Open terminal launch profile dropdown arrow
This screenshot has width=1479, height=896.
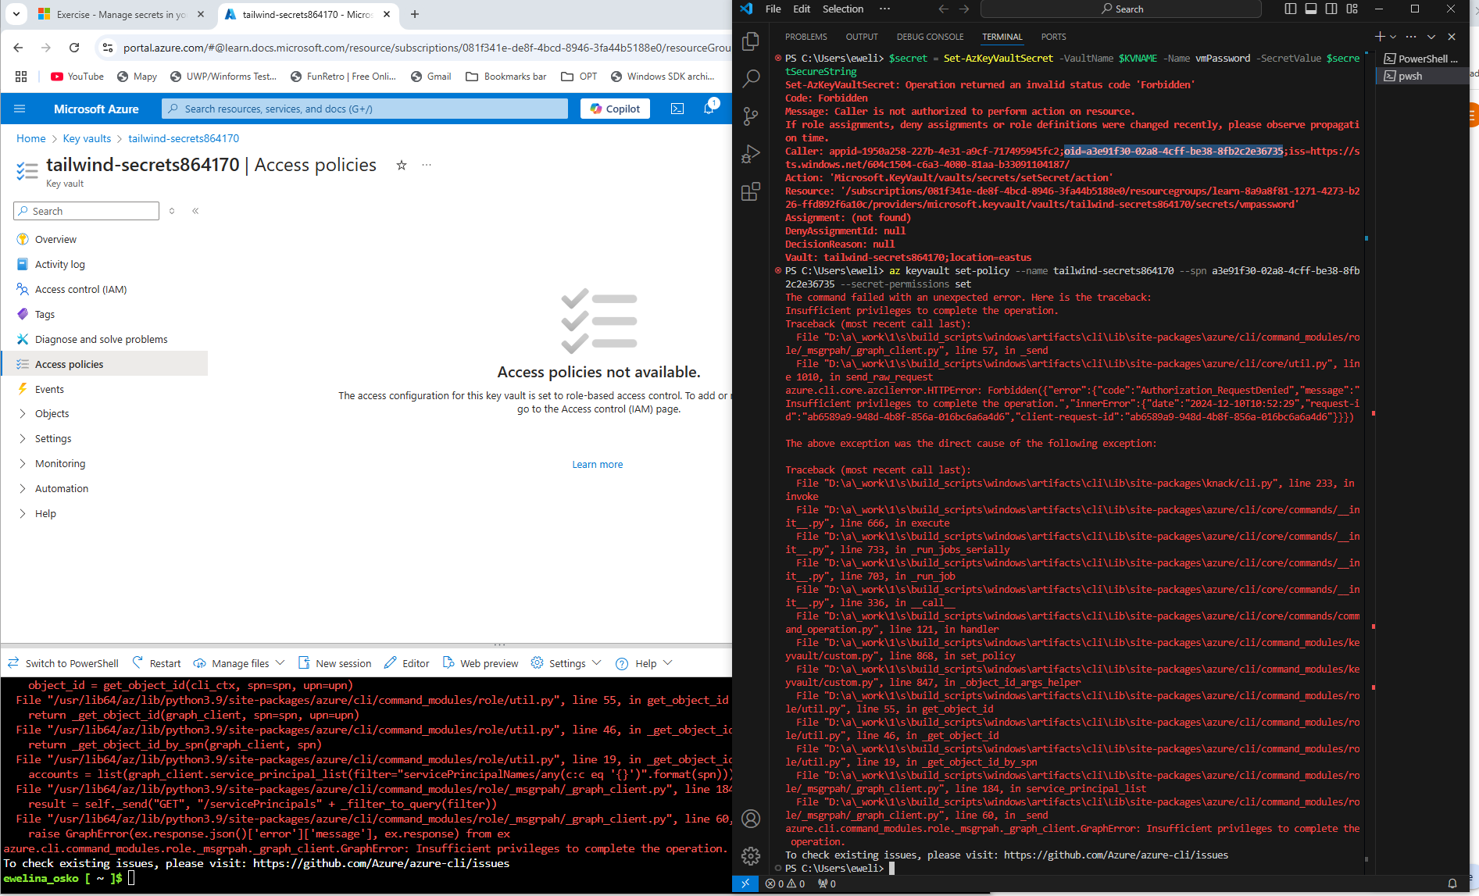(x=1393, y=37)
